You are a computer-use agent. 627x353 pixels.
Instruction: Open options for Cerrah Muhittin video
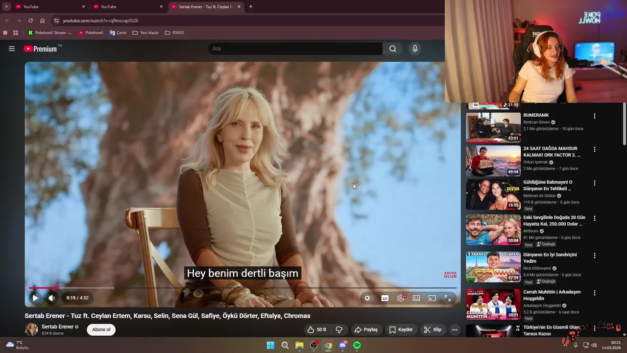click(x=595, y=293)
